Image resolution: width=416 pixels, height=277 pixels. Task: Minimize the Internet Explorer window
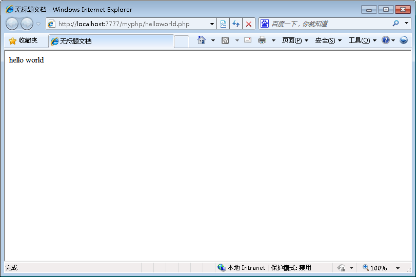pos(369,10)
